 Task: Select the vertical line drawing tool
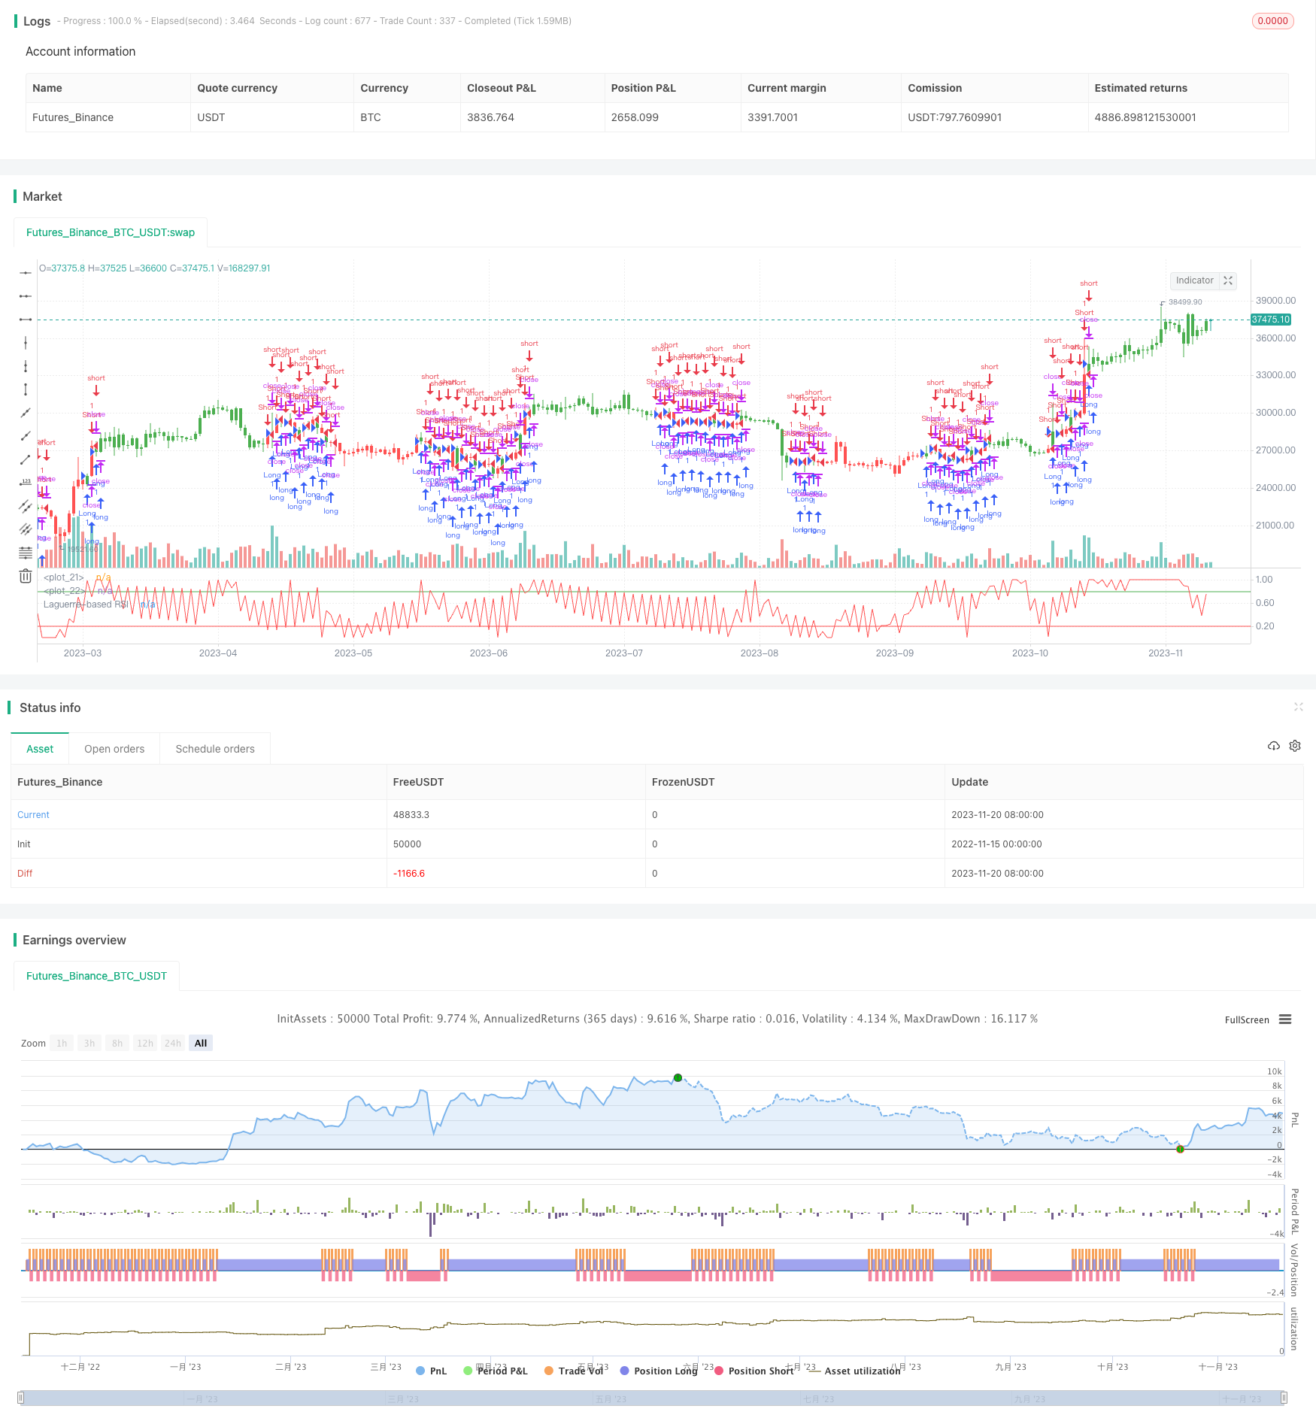[25, 343]
